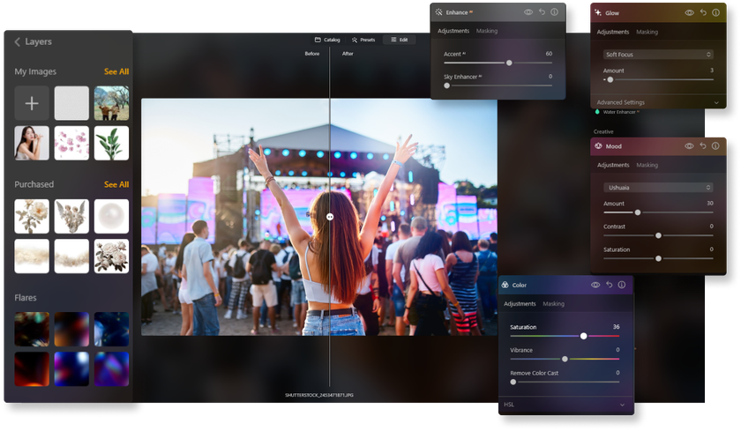
Task: Click the Remove Color Cast slider handle
Action: coord(513,383)
